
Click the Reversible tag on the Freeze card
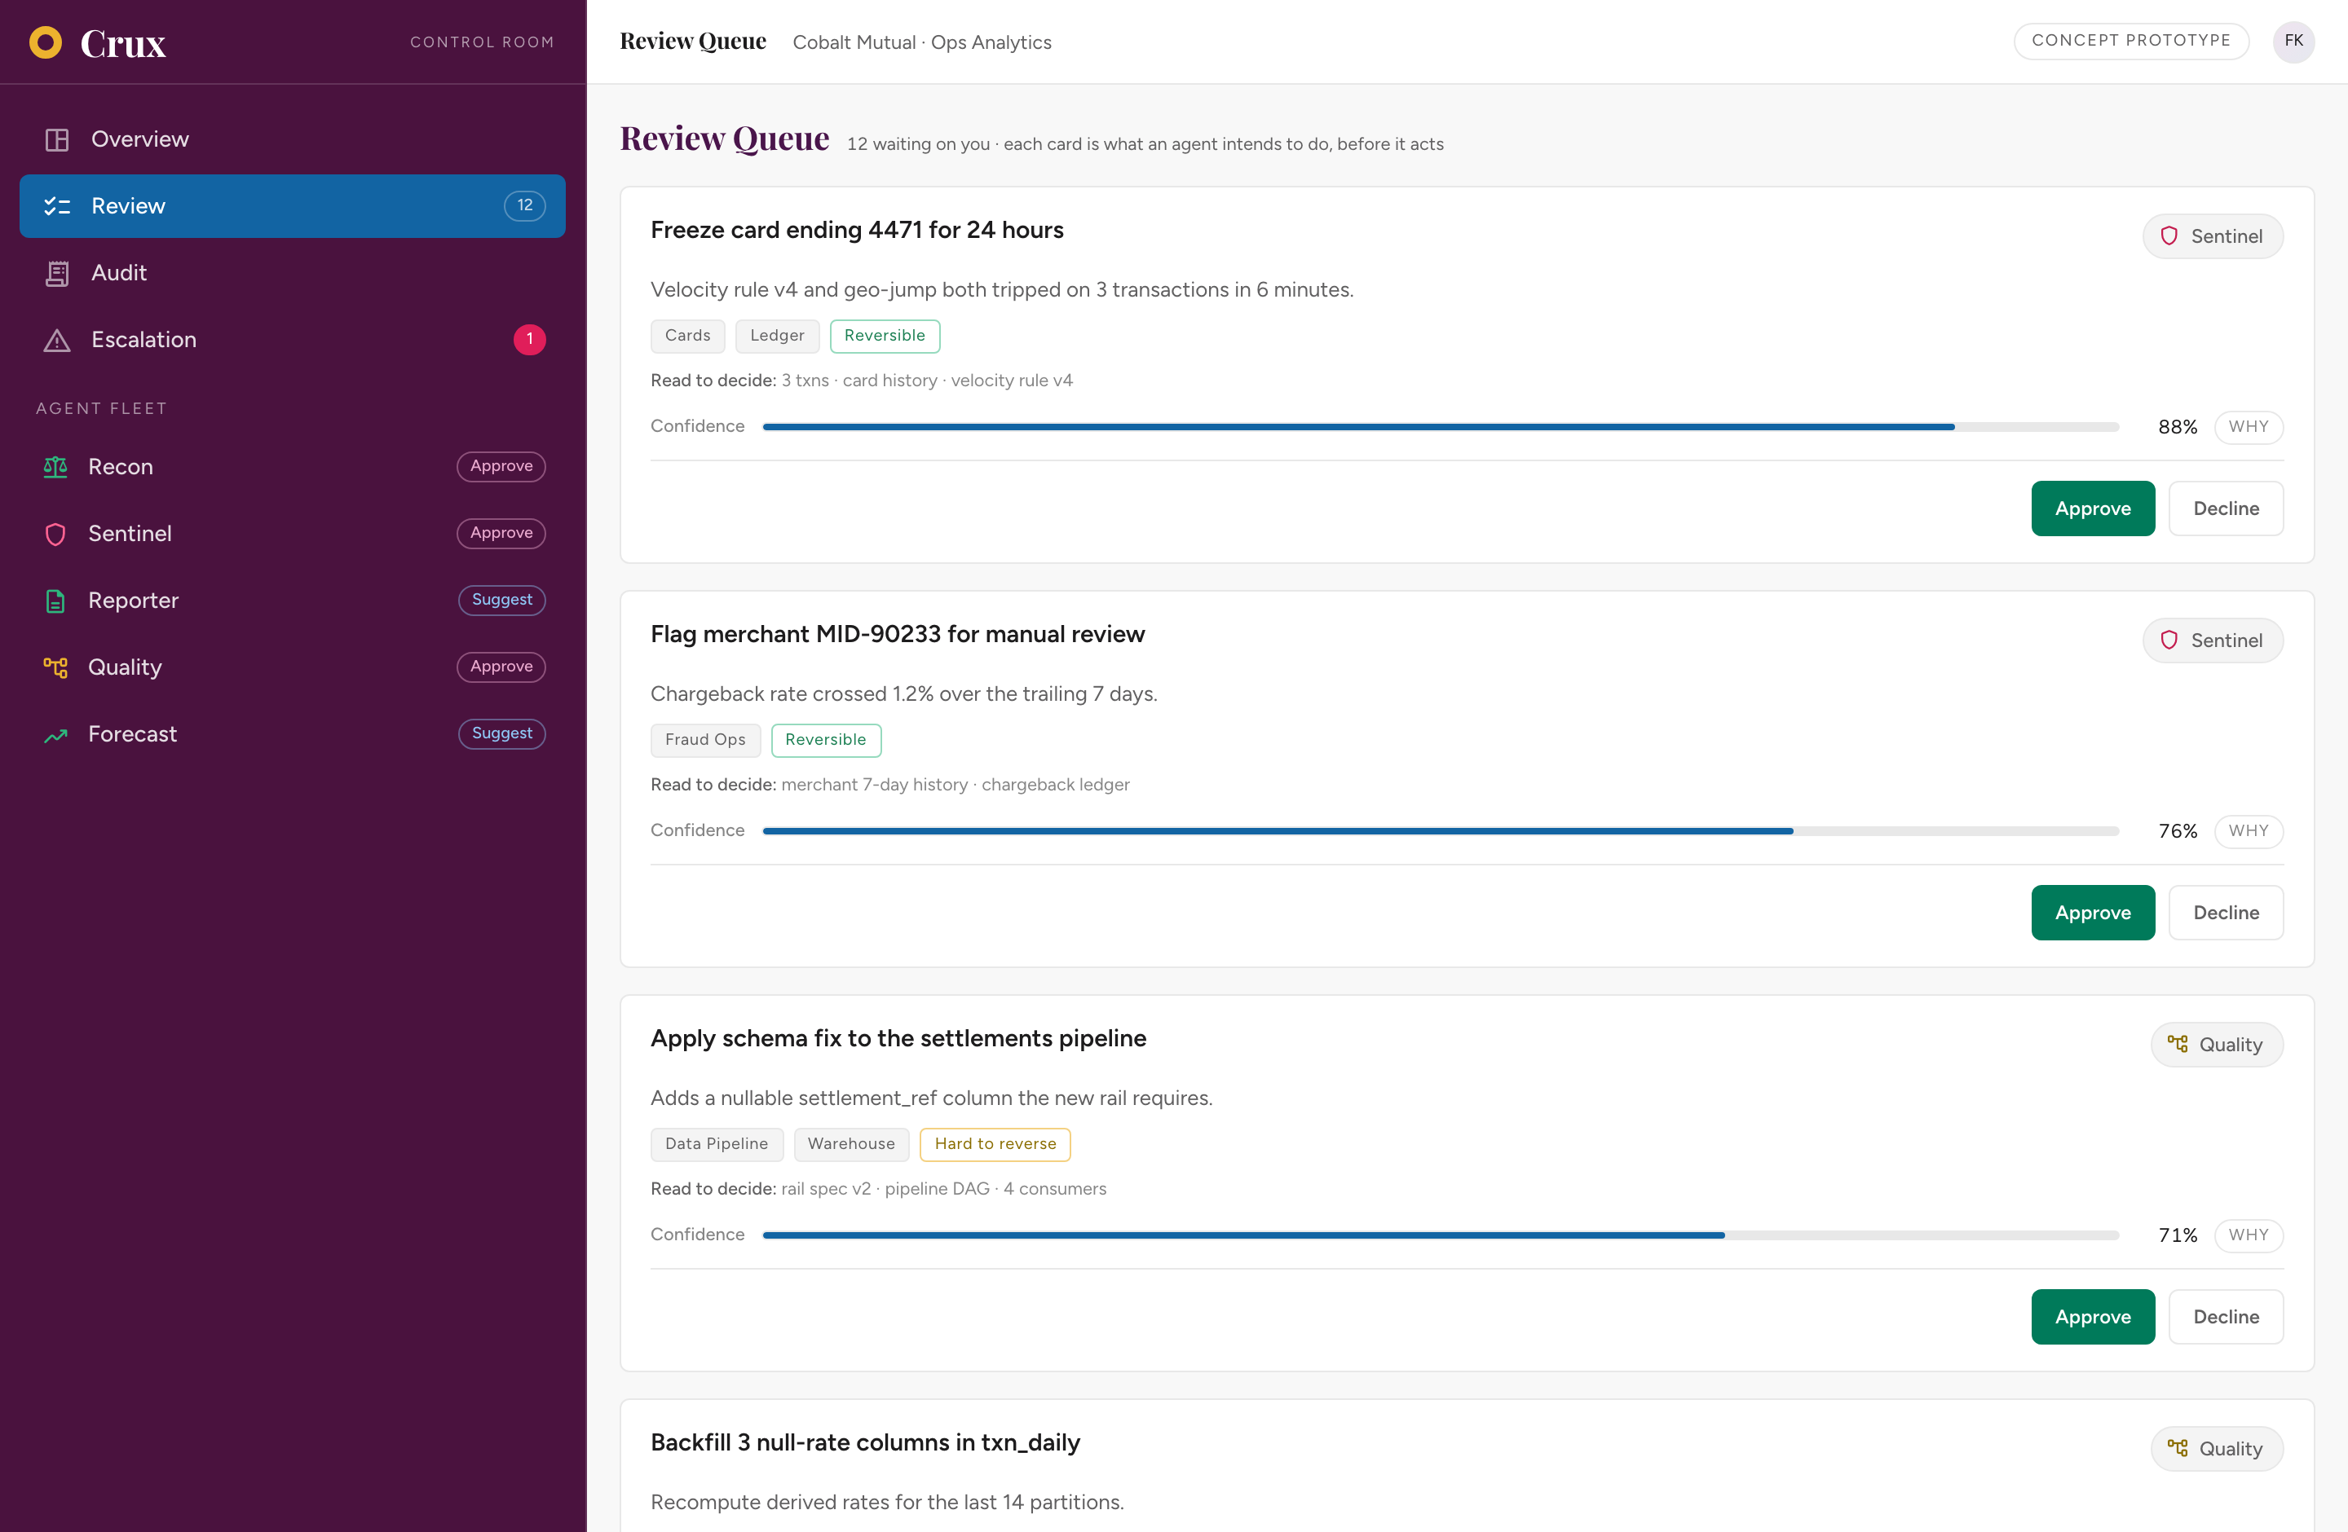tap(885, 337)
